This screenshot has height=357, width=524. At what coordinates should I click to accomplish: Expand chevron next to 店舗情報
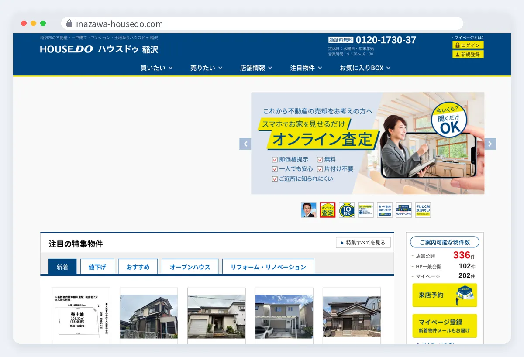(270, 68)
